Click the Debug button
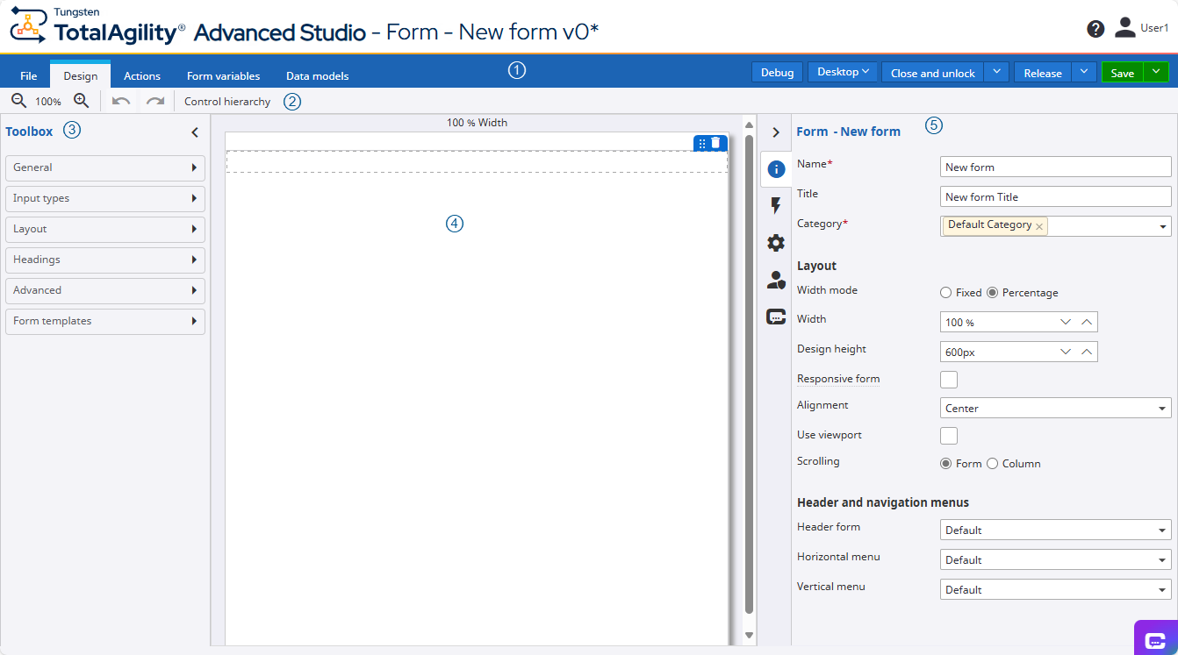The height and width of the screenshot is (655, 1178). 776,71
